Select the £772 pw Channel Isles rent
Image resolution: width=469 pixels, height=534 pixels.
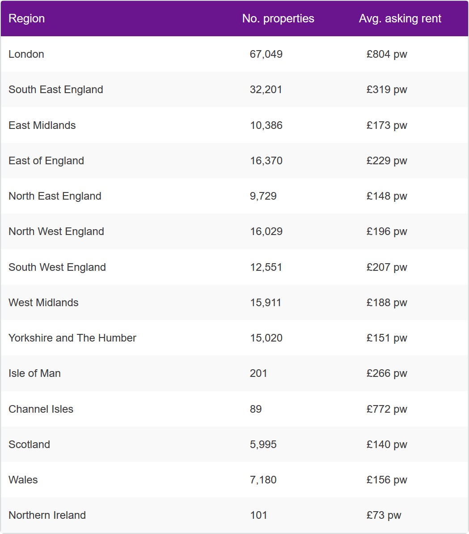(387, 409)
